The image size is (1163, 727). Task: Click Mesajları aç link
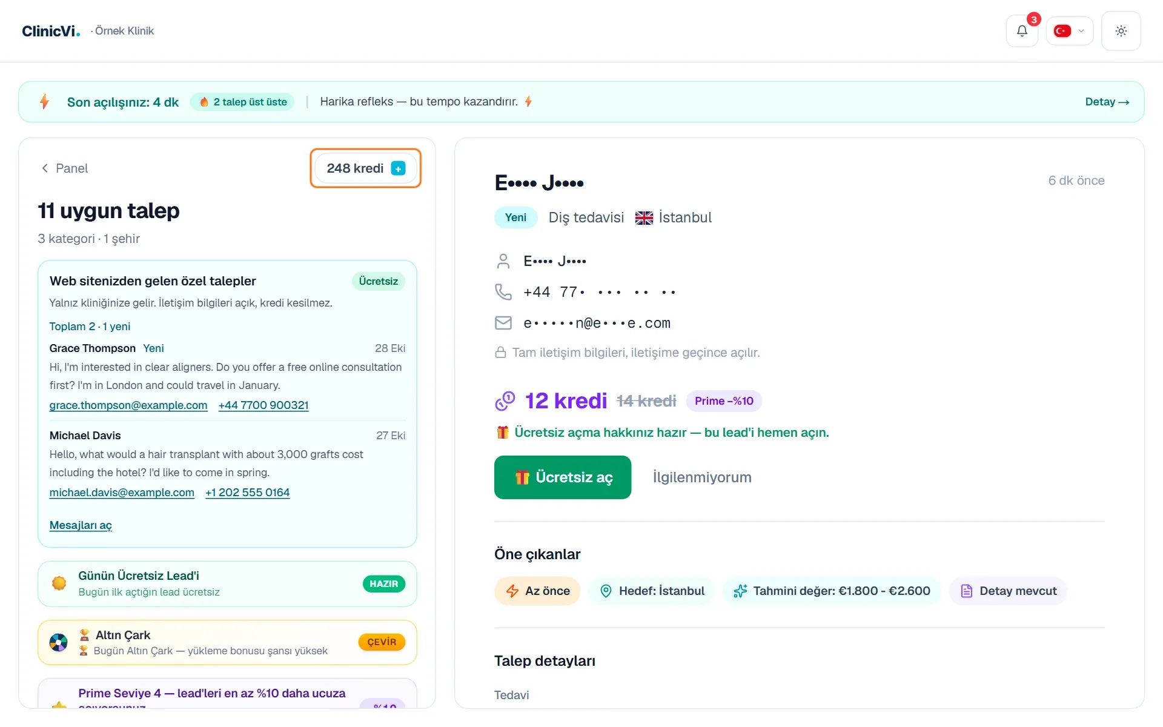[81, 525]
